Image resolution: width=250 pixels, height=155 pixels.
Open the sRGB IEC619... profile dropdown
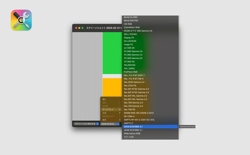click(x=110, y=124)
